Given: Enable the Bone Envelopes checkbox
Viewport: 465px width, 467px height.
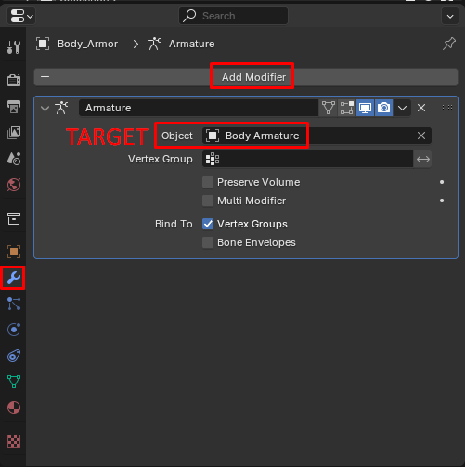Looking at the screenshot, I should (x=208, y=242).
